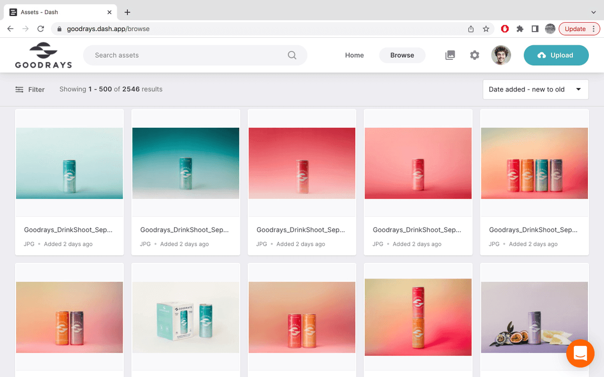The width and height of the screenshot is (604, 377).
Task: Open the settings gear icon
Action: [474, 55]
